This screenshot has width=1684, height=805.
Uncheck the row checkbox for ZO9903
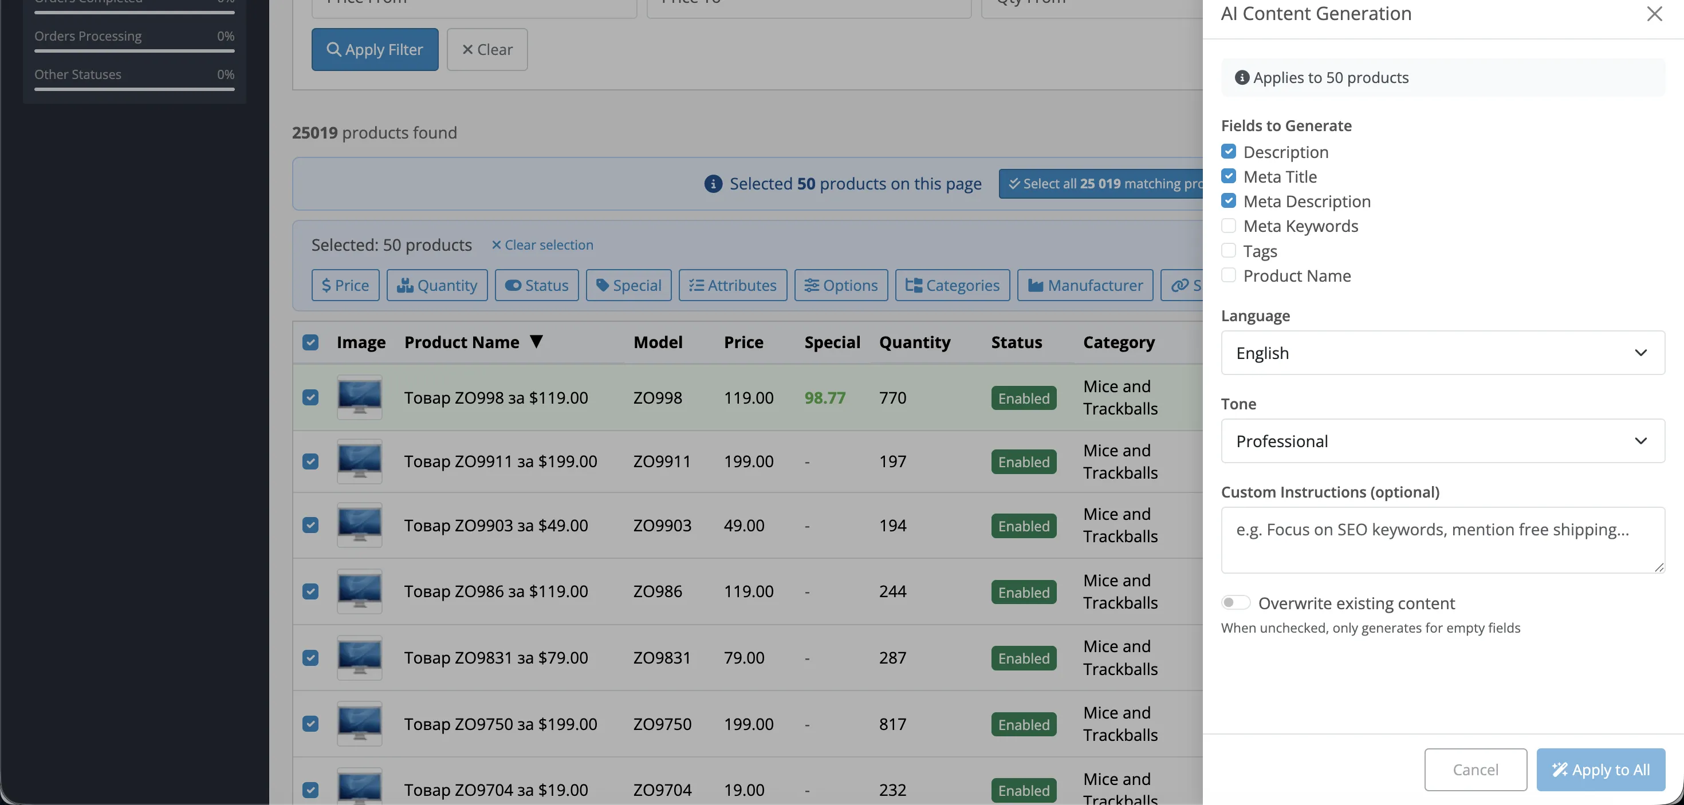click(310, 526)
